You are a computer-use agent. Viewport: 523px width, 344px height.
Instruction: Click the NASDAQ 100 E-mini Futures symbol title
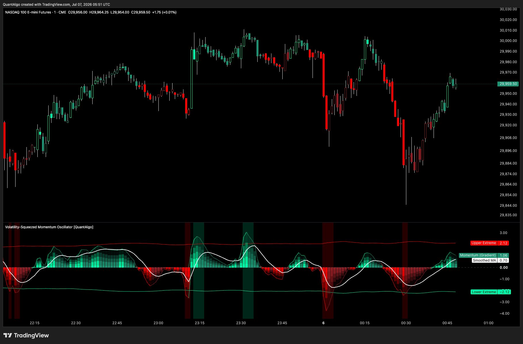[x=28, y=12]
